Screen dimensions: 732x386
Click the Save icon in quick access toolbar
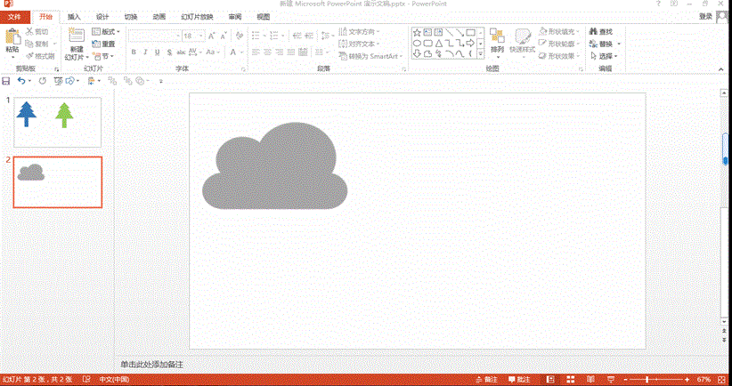tap(6, 81)
